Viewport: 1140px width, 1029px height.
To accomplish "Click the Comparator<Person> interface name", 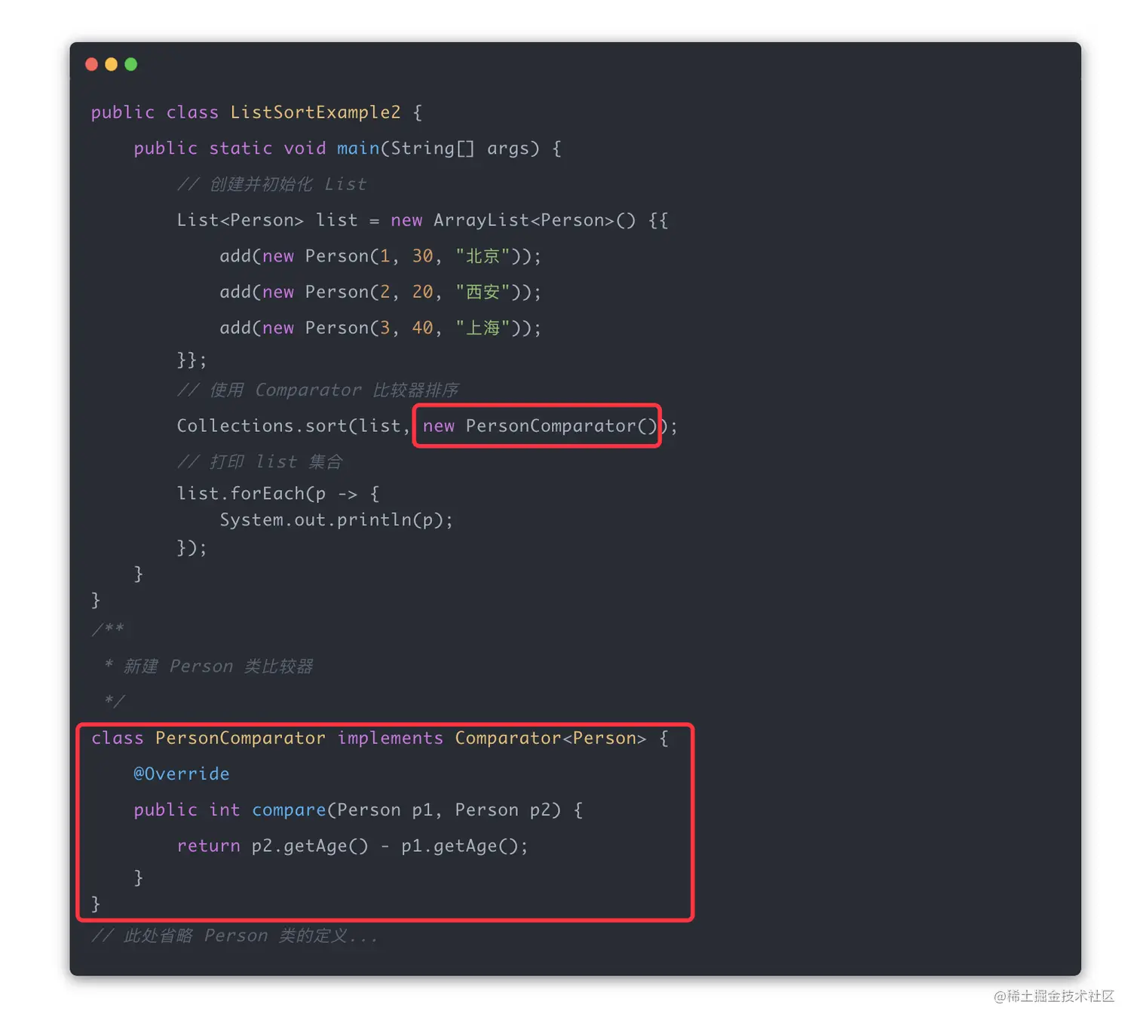I will coord(550,738).
